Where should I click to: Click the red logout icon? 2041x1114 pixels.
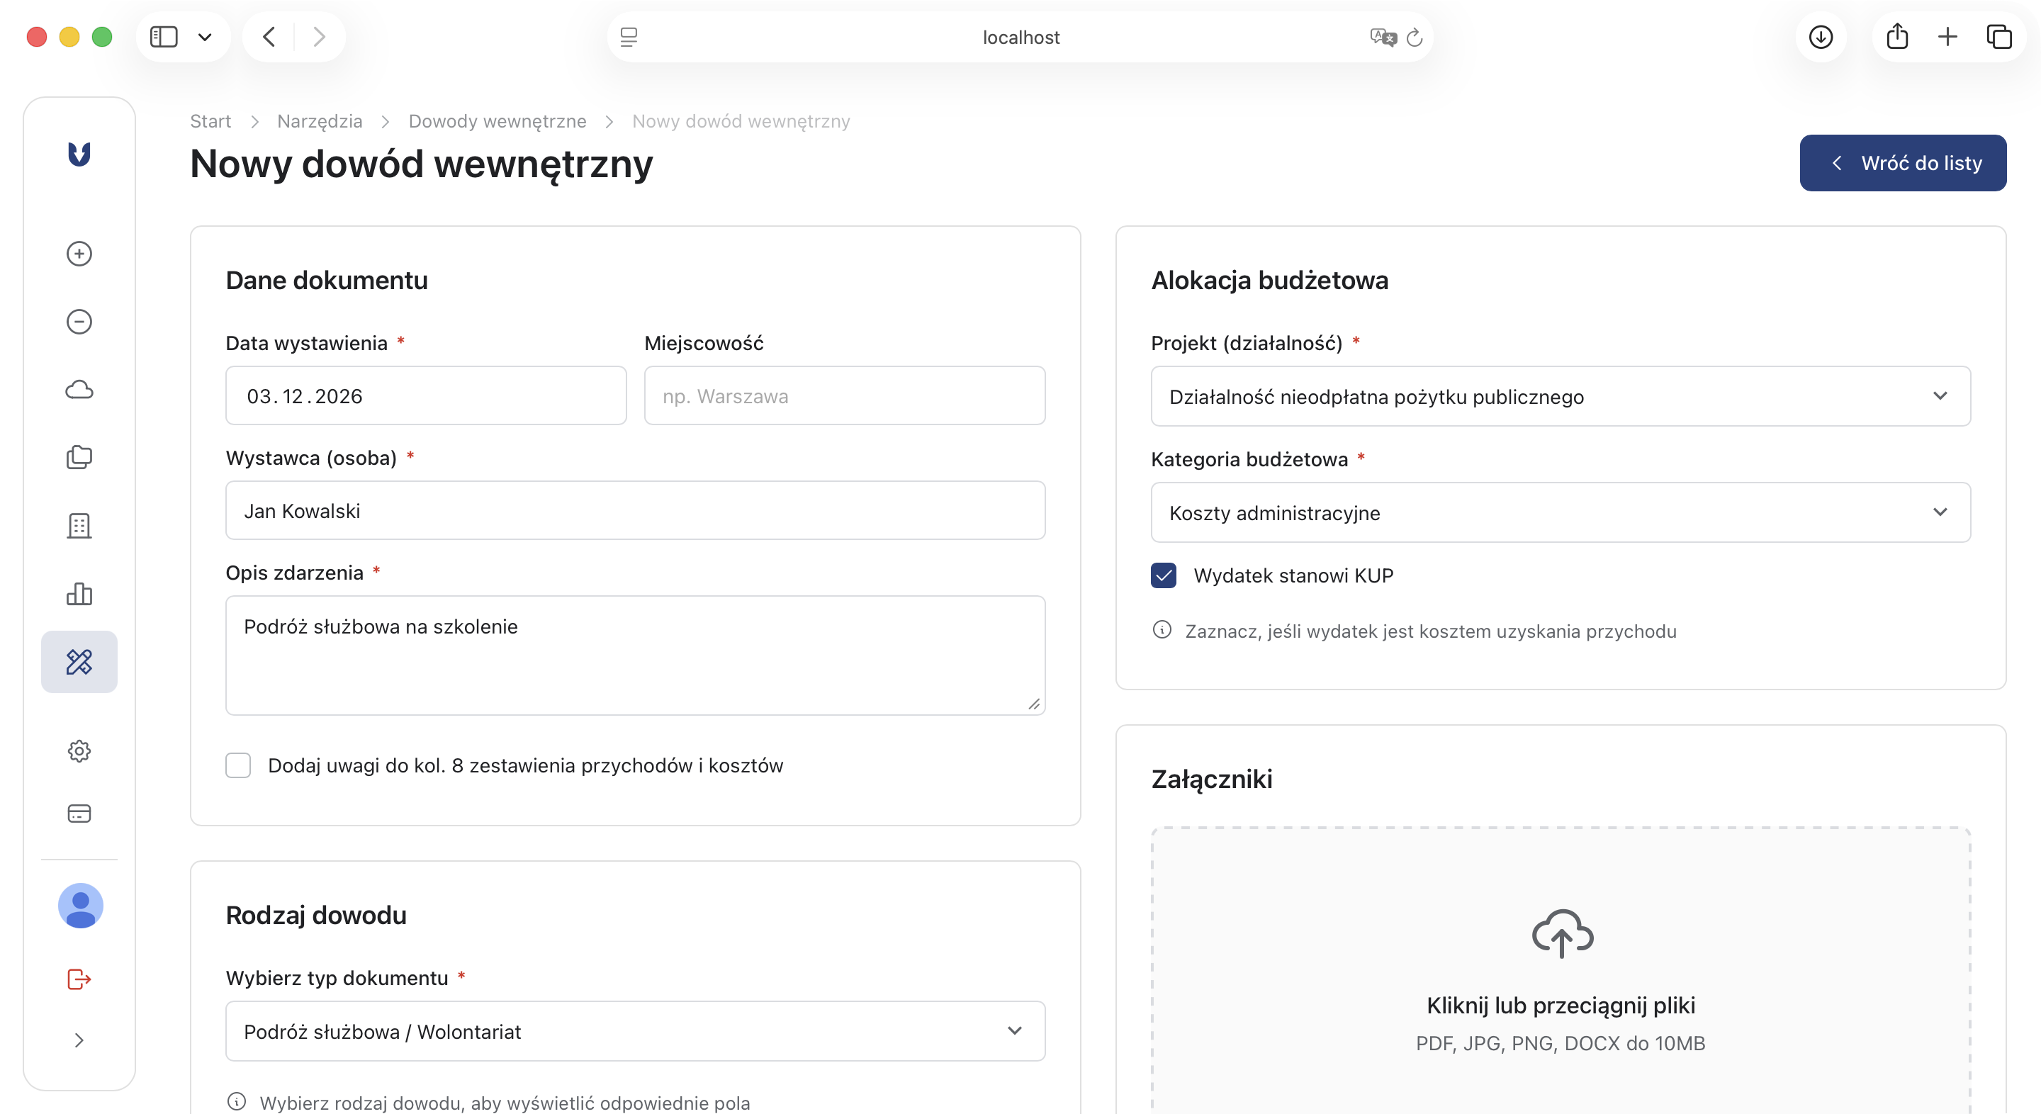click(x=79, y=979)
